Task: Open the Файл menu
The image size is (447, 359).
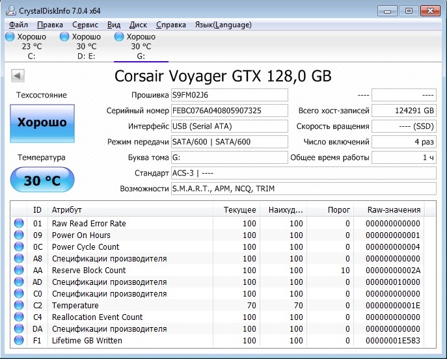Action: coord(18,25)
